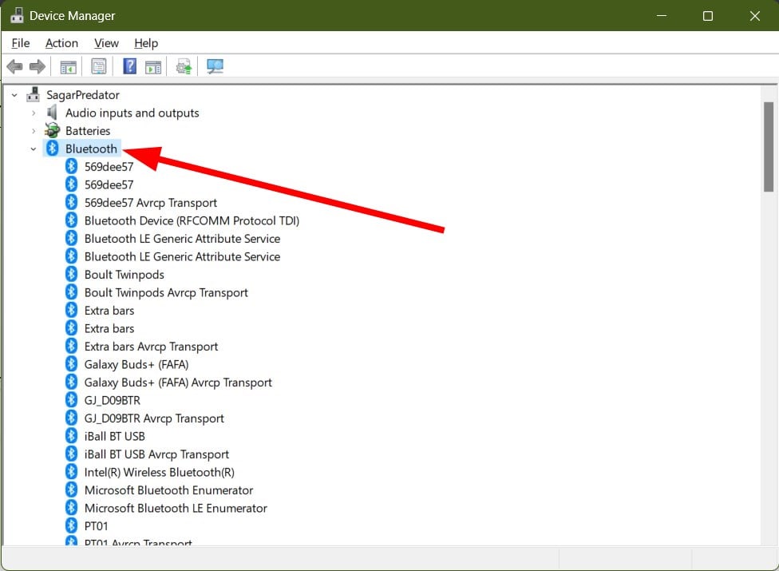Open the Action menu
This screenshot has height=571, width=779.
(x=61, y=43)
